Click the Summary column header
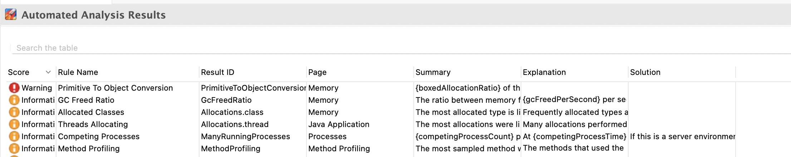Image resolution: width=791 pixels, height=157 pixels. 433,72
